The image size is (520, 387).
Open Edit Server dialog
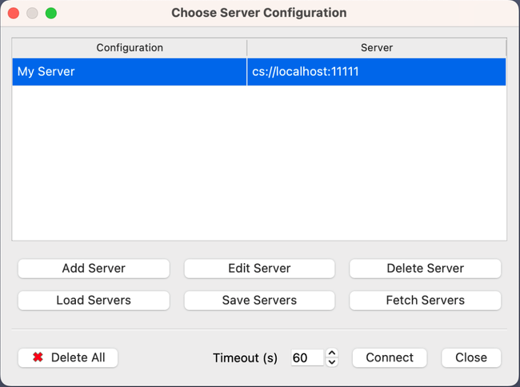pos(259,269)
